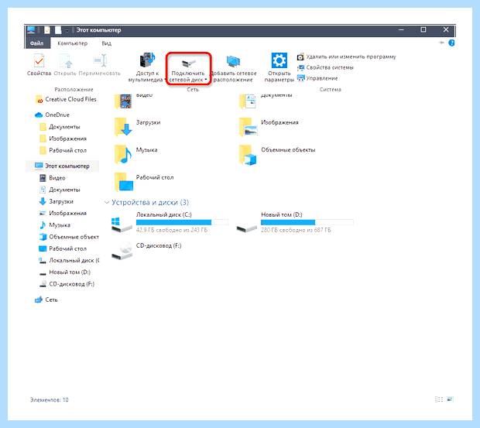Open Изображения under Этот компьютер in sidebar

pyautogui.click(x=63, y=214)
